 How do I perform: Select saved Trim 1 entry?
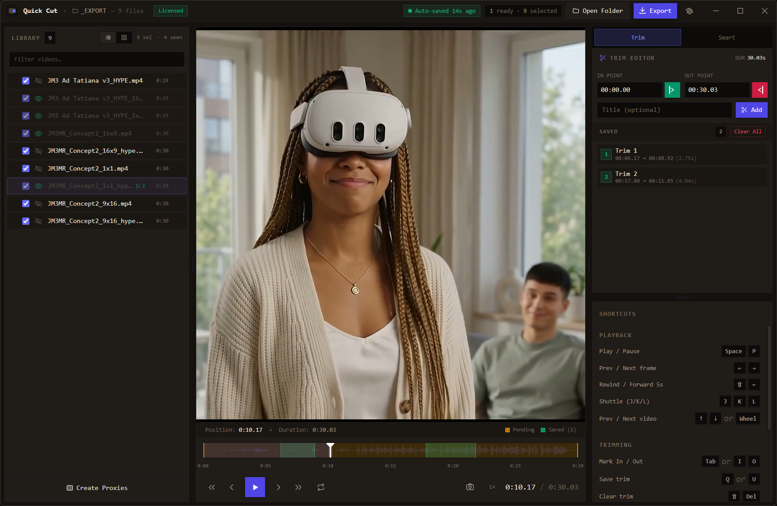coord(682,154)
